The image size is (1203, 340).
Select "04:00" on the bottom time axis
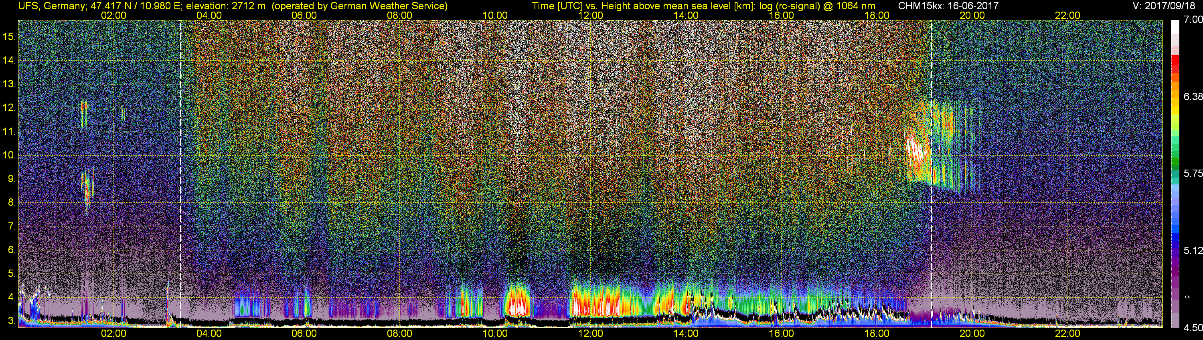(x=209, y=334)
